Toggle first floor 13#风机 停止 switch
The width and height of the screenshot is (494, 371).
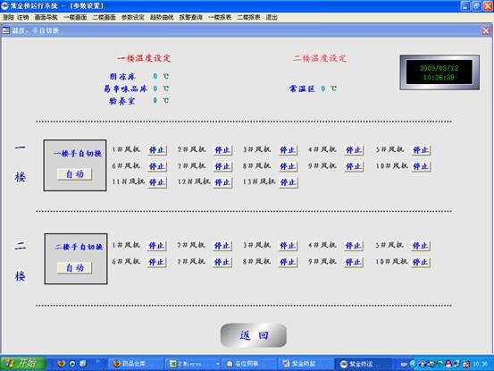pyautogui.click(x=288, y=182)
